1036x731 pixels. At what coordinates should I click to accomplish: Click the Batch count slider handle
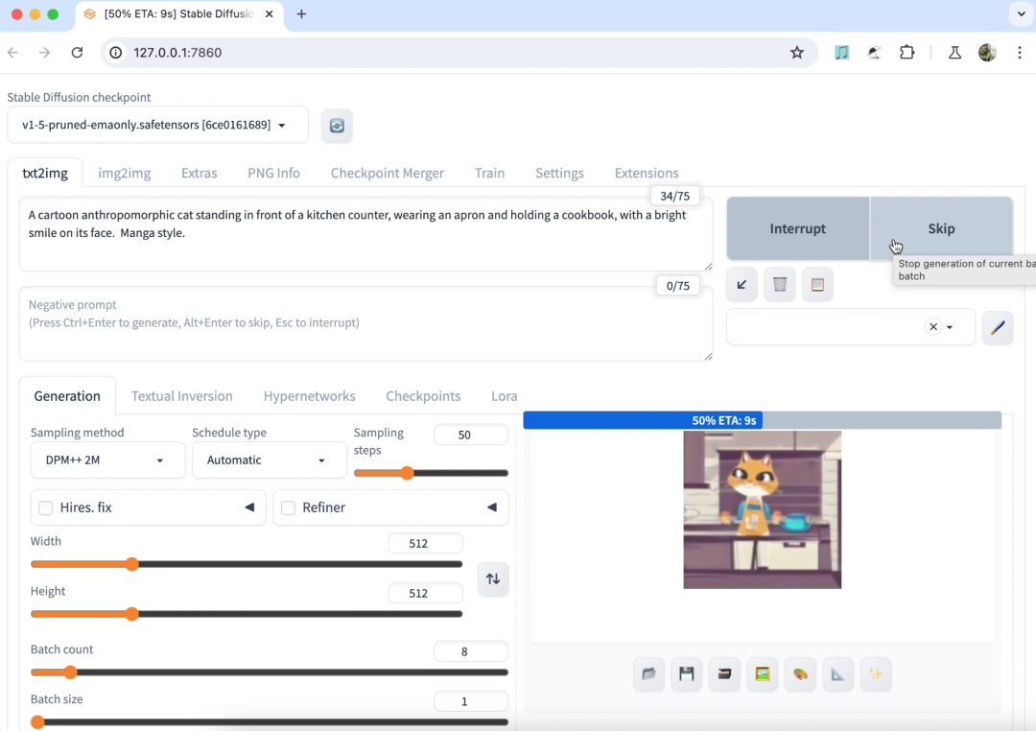pyautogui.click(x=71, y=672)
